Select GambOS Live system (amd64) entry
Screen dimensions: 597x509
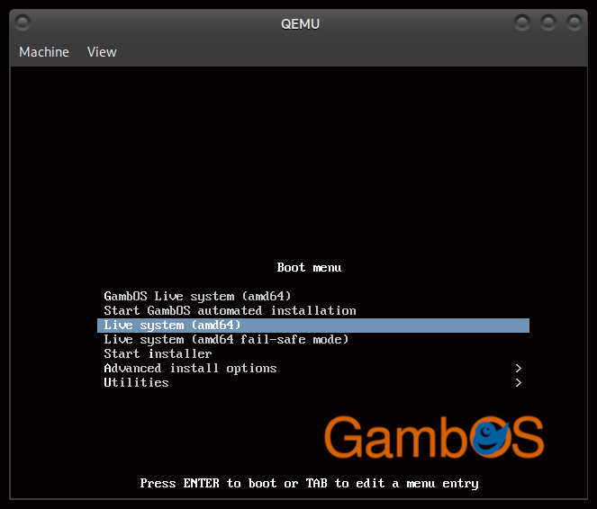(x=197, y=296)
